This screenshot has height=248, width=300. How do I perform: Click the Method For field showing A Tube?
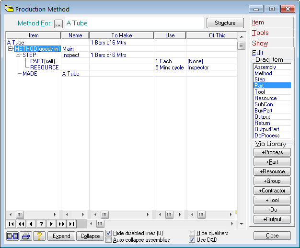tap(135, 23)
